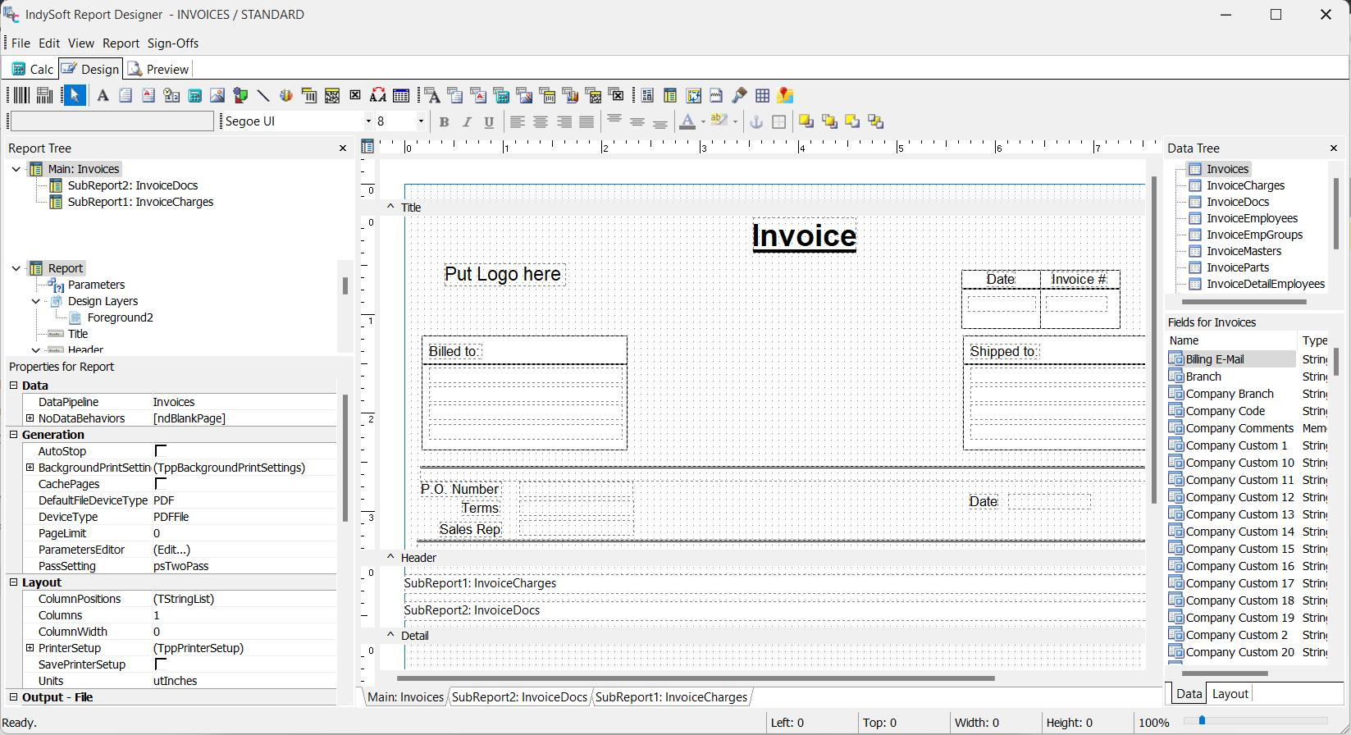Viewport: 1351px width, 735px height.
Task: Open the font name dropdown
Action: (x=368, y=121)
